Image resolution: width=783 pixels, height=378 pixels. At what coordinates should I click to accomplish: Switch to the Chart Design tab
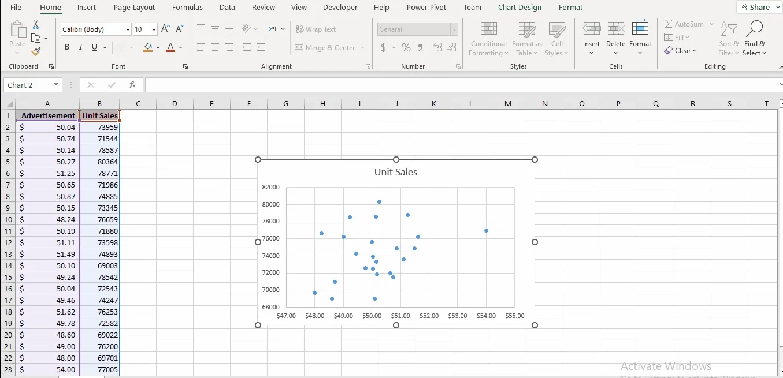click(520, 8)
